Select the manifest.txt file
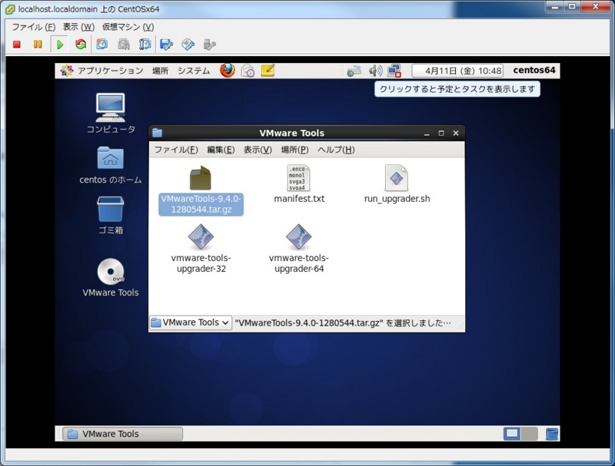 pyautogui.click(x=299, y=184)
